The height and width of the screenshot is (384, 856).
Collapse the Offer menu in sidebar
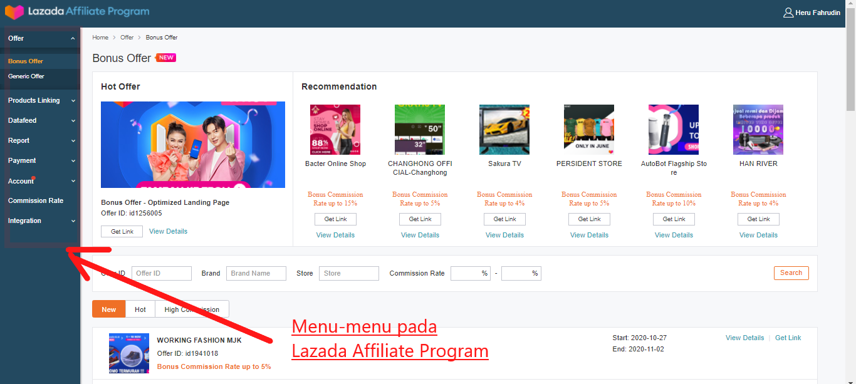[39, 38]
